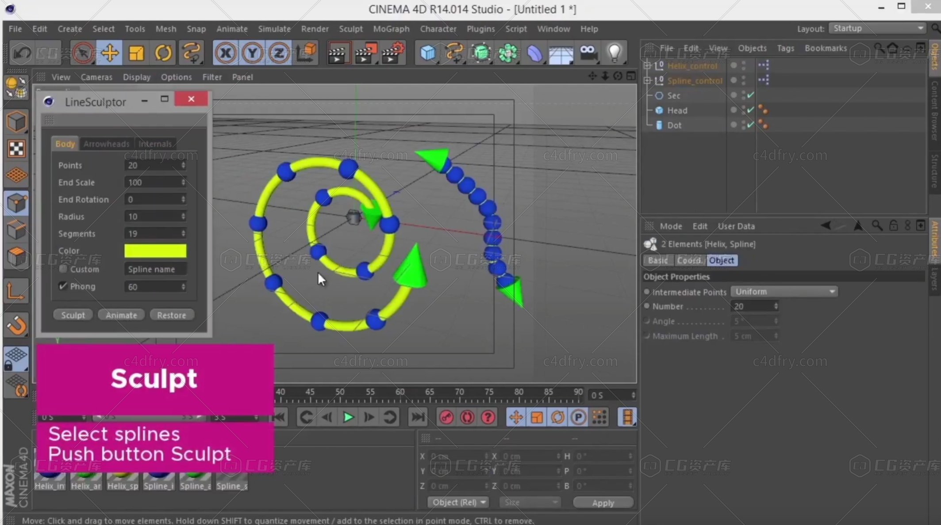This screenshot has height=525, width=941.
Task: Select the Helix_sp material thumbnail
Action: pos(123,481)
